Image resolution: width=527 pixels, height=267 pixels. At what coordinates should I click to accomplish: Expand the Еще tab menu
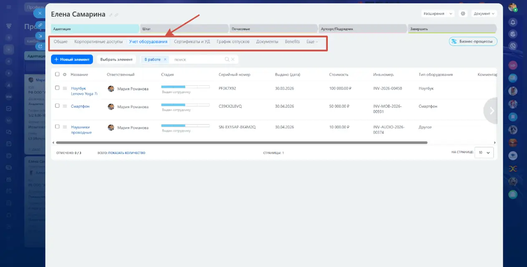point(312,42)
